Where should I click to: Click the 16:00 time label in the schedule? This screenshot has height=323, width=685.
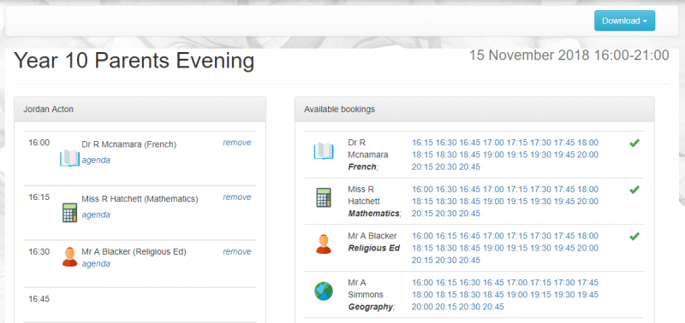[x=39, y=143]
